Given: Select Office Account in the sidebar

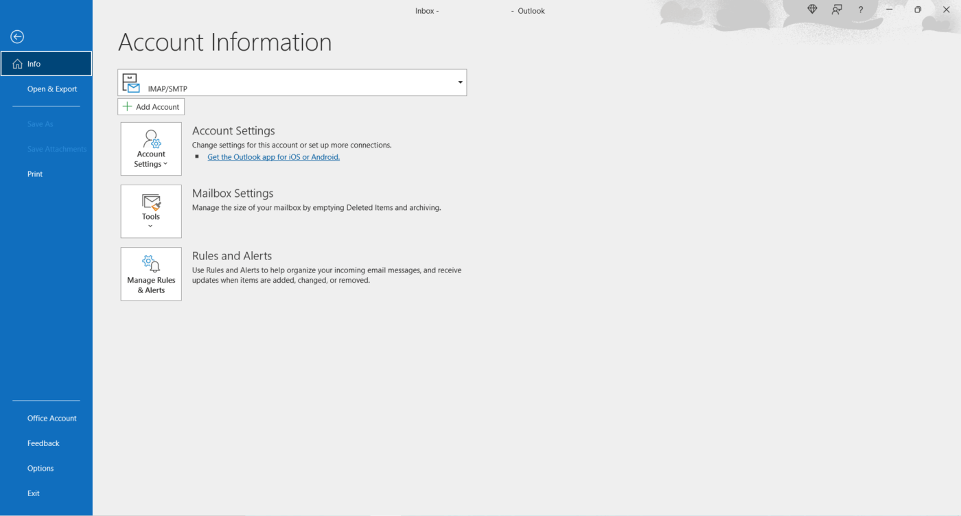Looking at the screenshot, I should coord(51,417).
